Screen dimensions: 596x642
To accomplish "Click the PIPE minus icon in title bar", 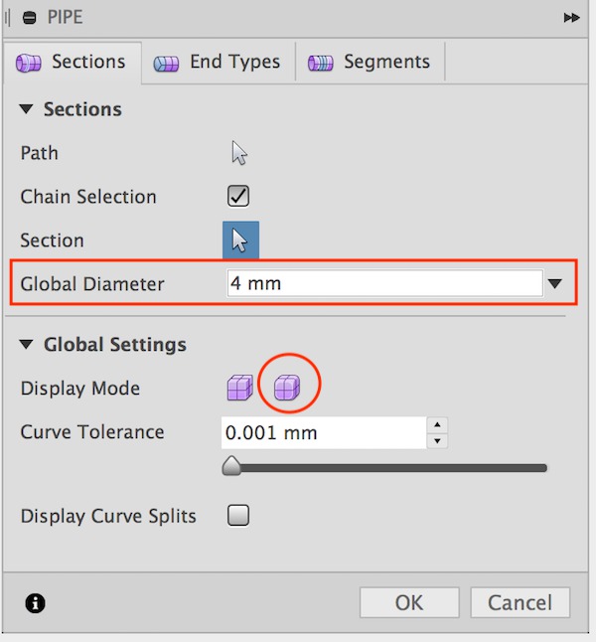I will (x=29, y=18).
